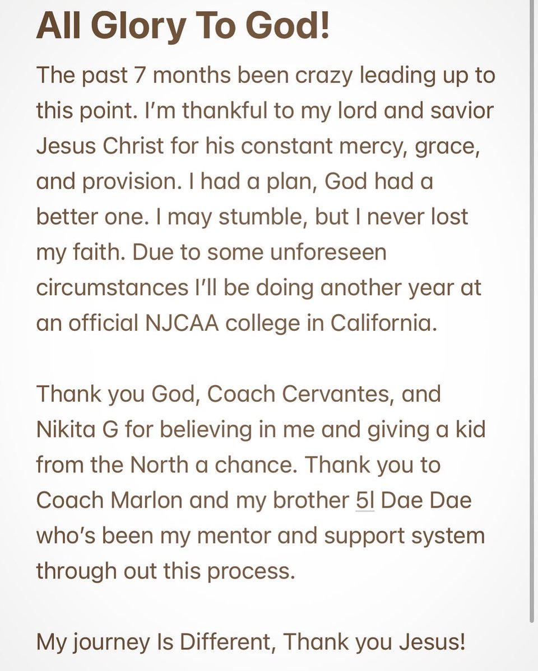Click 'through out this process.' line
The height and width of the screenshot is (671, 538).
click(166, 572)
